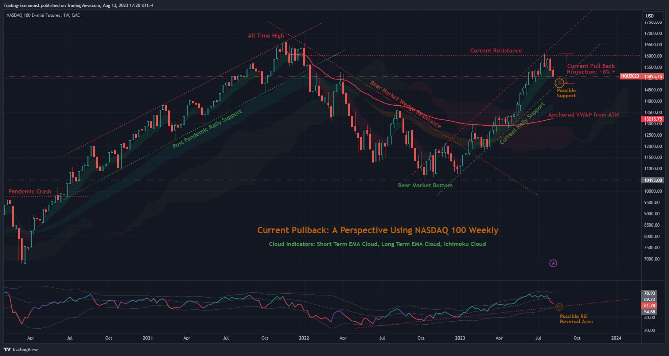Viewport: 669px width, 356px height.
Task: Open the USD currency selector
Action: pos(653,16)
